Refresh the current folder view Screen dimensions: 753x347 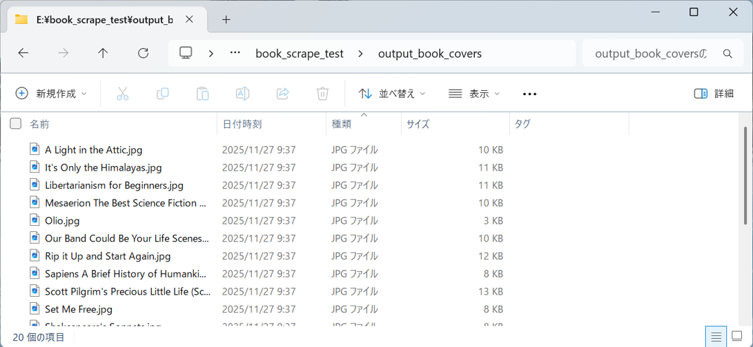point(143,53)
